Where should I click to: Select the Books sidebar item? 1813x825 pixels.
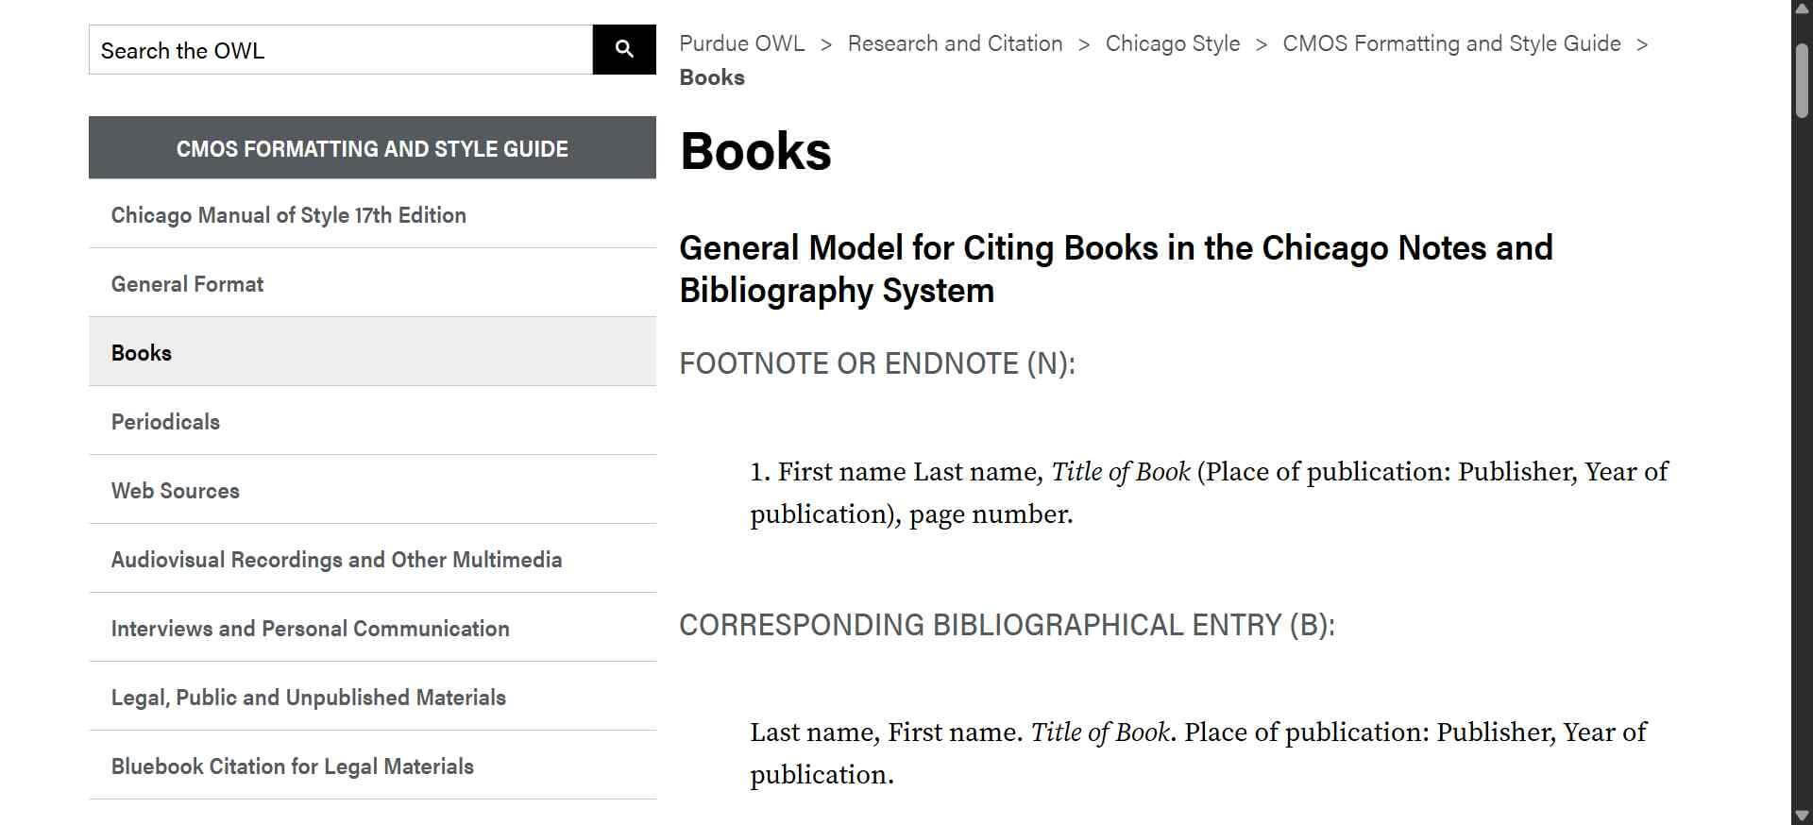pos(142,353)
